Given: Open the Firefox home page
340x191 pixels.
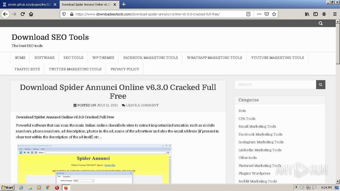Looking at the screenshot, I should (31, 14).
